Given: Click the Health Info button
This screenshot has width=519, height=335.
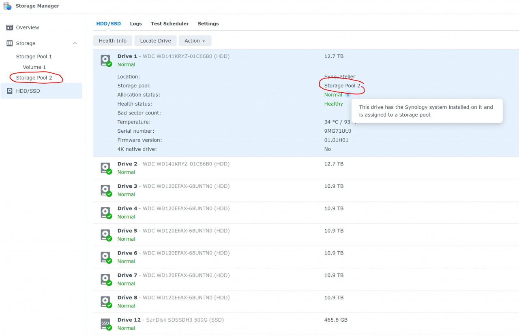Looking at the screenshot, I should [x=112, y=41].
